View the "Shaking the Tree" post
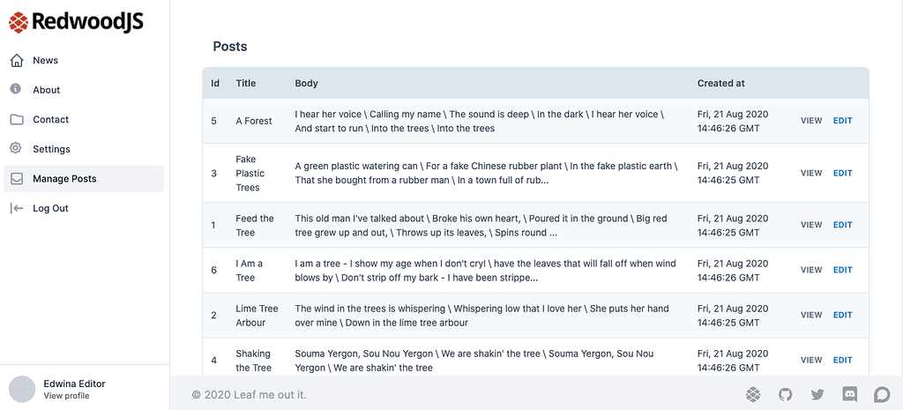Screen dimensions: 903x410 [x=810, y=360]
